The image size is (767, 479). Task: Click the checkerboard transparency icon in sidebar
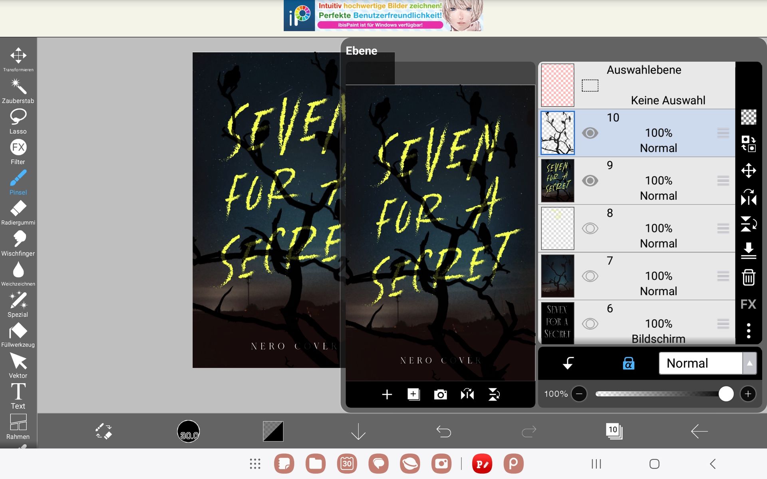point(749,117)
